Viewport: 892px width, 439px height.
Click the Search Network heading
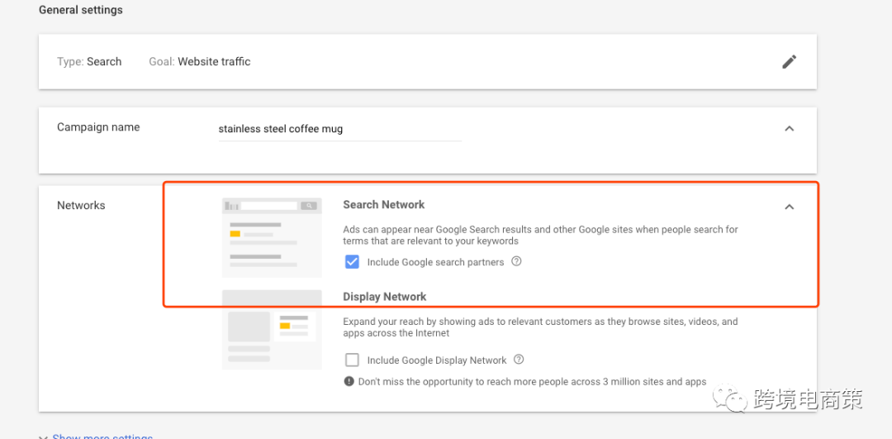(x=384, y=204)
